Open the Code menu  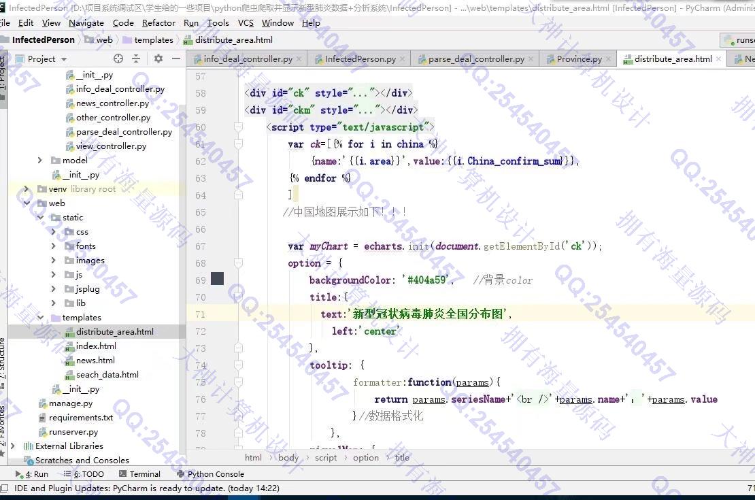tap(123, 22)
